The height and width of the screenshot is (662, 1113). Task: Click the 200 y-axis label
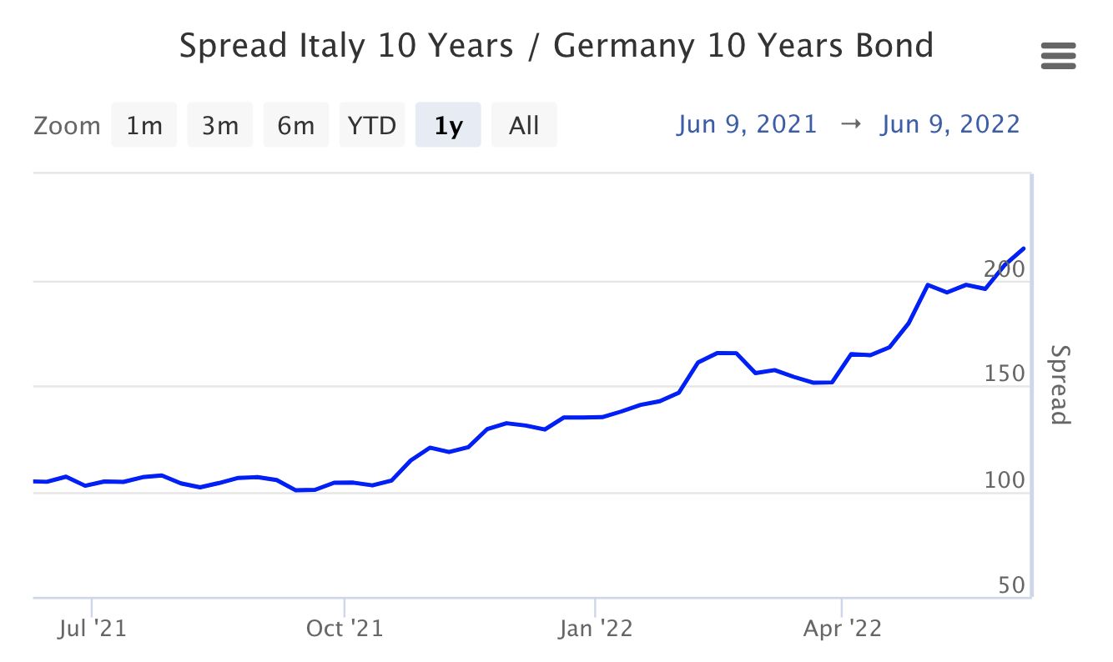click(x=1004, y=268)
